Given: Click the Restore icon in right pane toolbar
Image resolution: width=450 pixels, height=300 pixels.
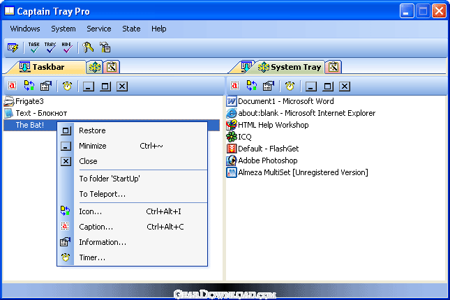Looking at the screenshot, I should click(x=328, y=87).
